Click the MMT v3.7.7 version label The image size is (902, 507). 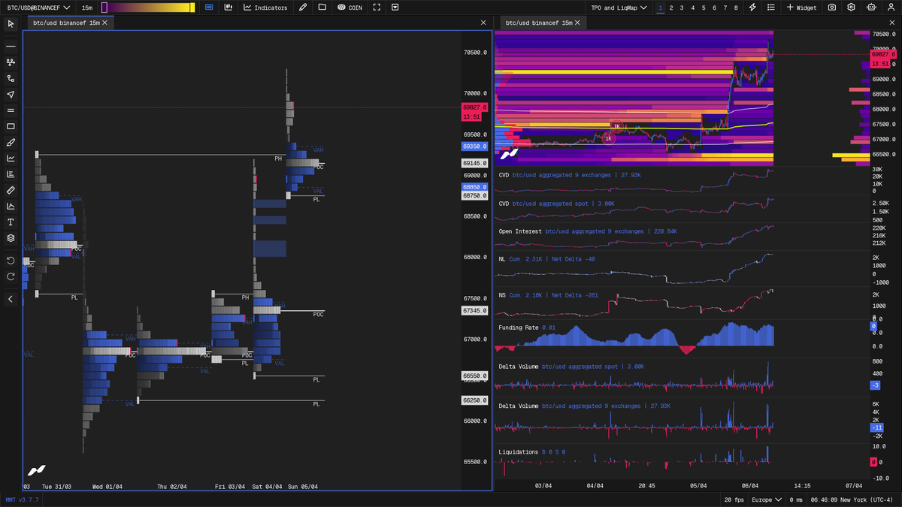(21, 499)
